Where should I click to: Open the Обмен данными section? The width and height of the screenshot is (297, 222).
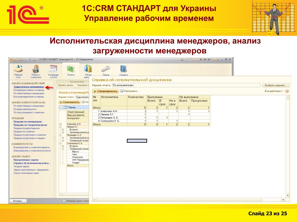click(88, 71)
